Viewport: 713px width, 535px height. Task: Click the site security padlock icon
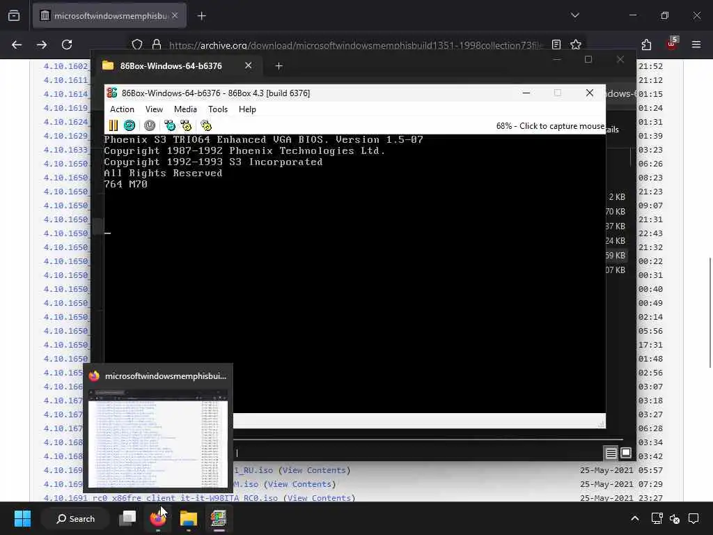click(157, 45)
